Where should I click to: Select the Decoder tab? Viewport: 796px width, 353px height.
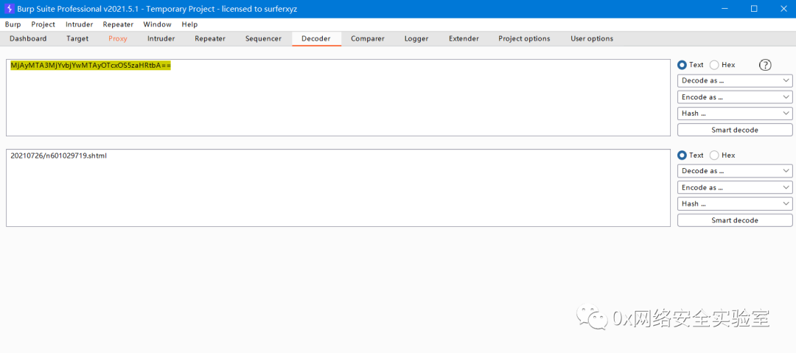point(315,38)
